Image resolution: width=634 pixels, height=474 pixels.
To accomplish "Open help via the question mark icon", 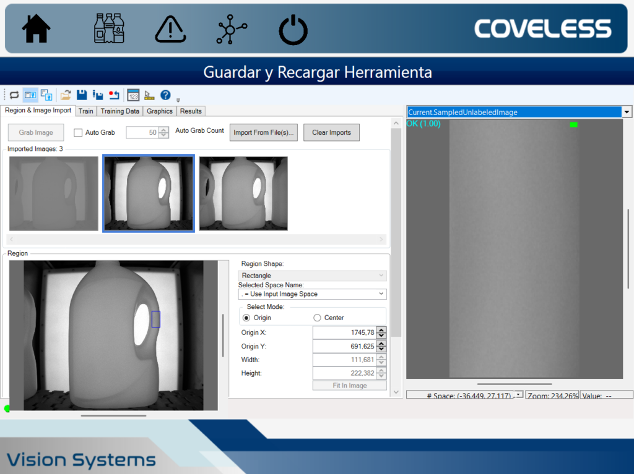I will click(165, 95).
